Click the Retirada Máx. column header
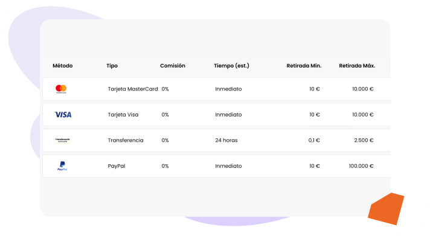 click(x=357, y=66)
